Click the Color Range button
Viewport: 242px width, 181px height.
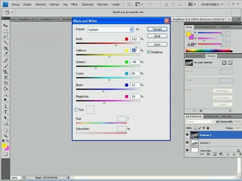[x=223, y=98]
